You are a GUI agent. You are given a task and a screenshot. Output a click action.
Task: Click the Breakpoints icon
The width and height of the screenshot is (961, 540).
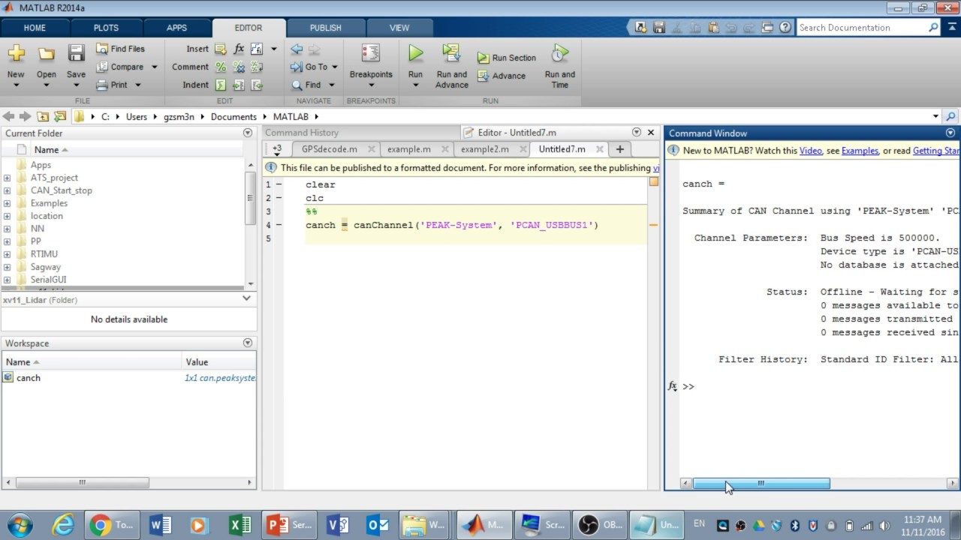pyautogui.click(x=371, y=53)
